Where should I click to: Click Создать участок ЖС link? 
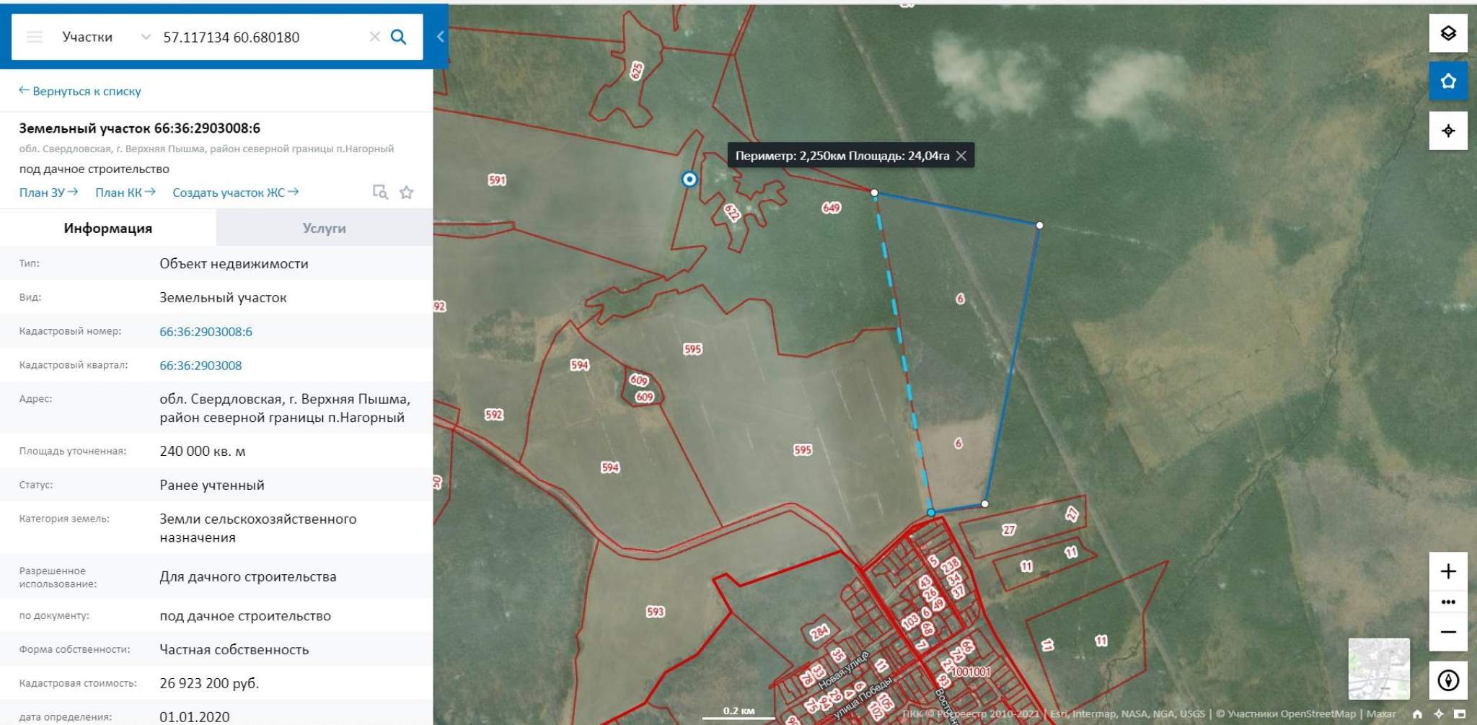[236, 193]
